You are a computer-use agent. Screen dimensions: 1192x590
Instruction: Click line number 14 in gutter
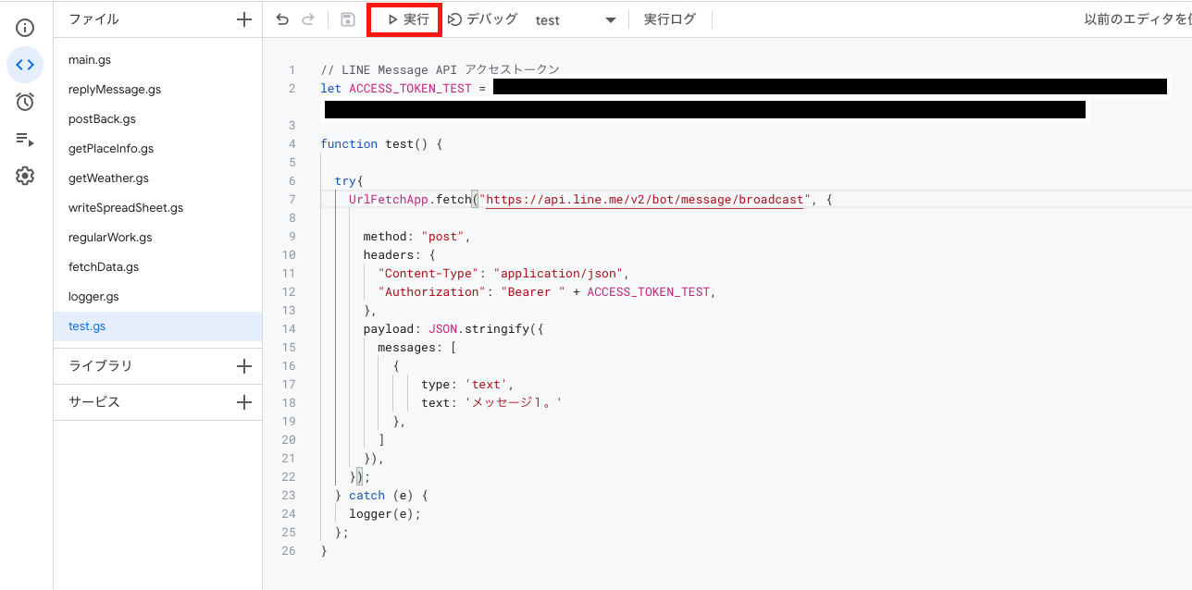pyautogui.click(x=288, y=329)
